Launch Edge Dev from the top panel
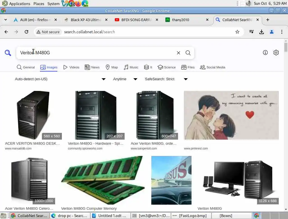288x219 pixels. [x=85, y=3]
